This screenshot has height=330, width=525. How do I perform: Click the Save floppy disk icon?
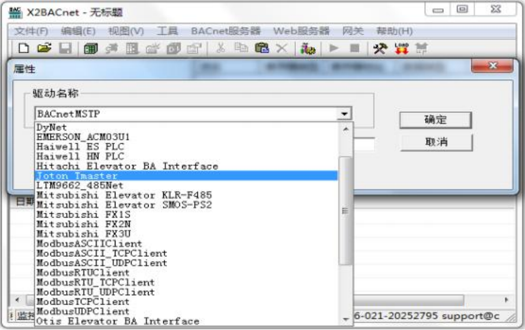pyautogui.click(x=65, y=49)
